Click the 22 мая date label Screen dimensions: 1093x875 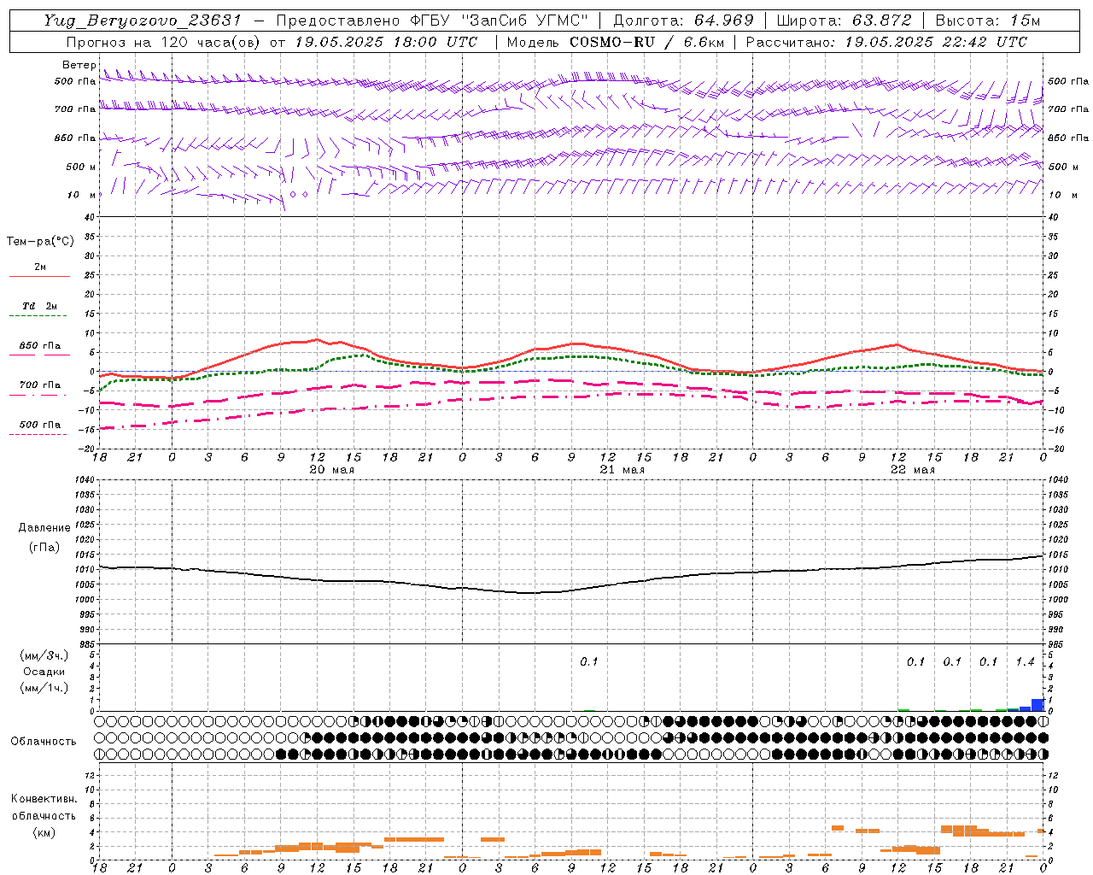[912, 470]
